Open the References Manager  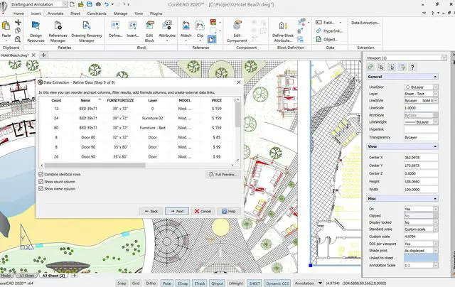pyautogui.click(x=58, y=31)
